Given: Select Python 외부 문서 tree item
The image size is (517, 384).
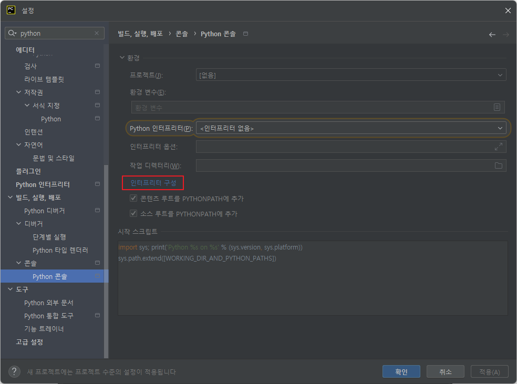Looking at the screenshot, I should (x=49, y=303).
